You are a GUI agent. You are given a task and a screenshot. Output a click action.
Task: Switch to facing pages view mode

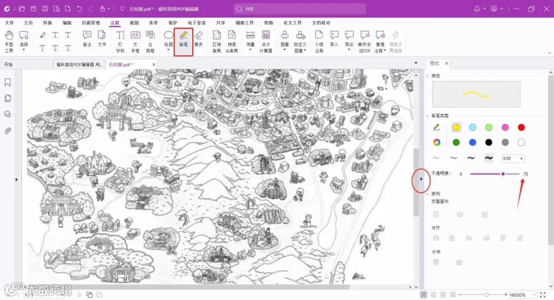point(443,295)
